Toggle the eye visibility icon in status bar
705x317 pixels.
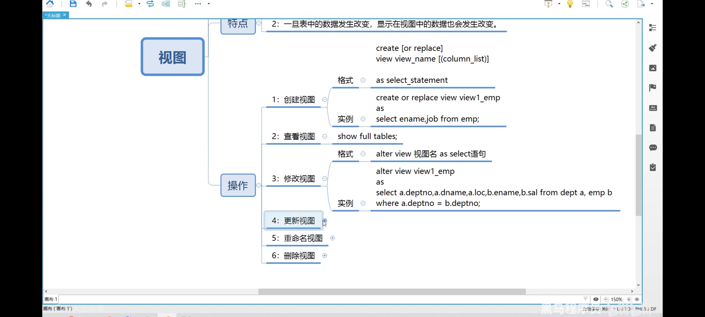tap(595, 299)
